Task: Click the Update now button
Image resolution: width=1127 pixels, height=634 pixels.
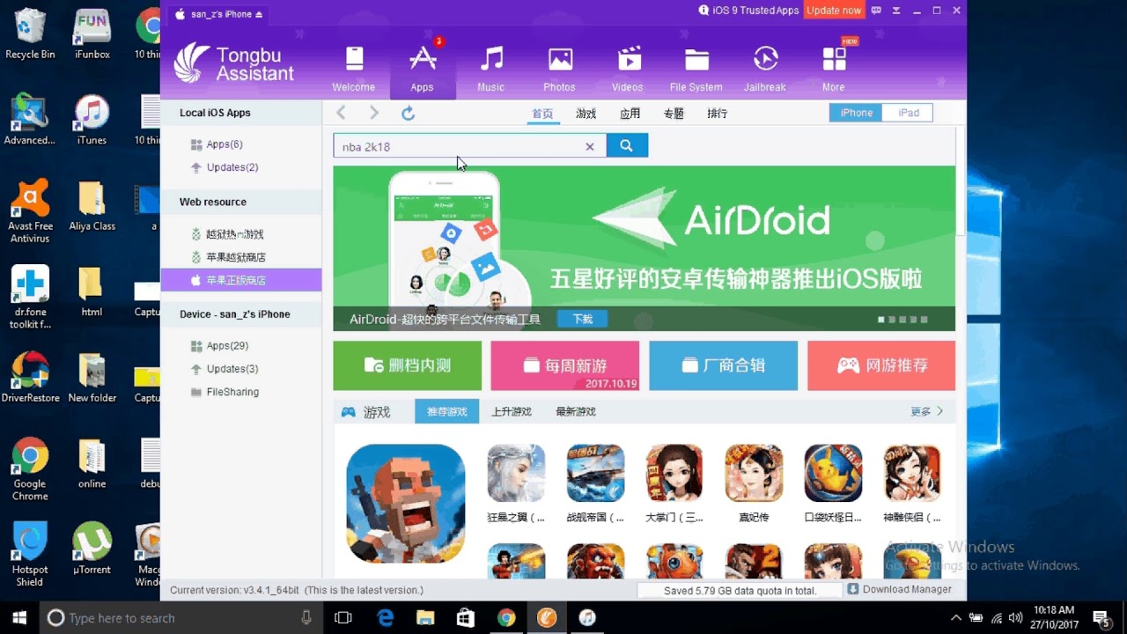Action: [834, 11]
